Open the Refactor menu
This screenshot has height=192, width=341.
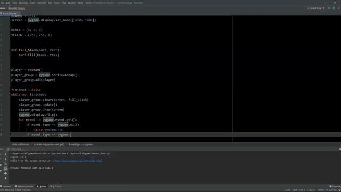(42, 3)
